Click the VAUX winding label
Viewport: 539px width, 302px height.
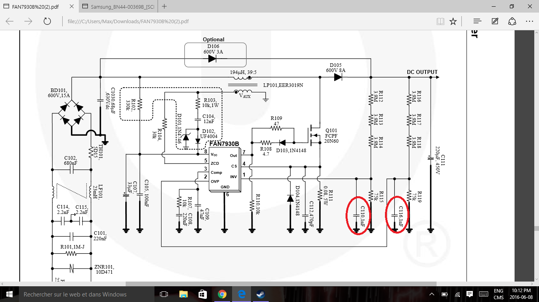click(245, 96)
